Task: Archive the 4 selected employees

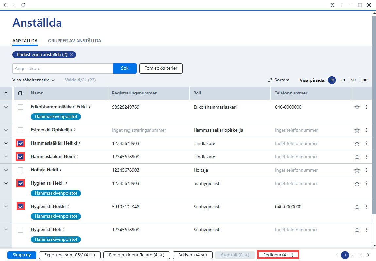Action: [x=193, y=255]
